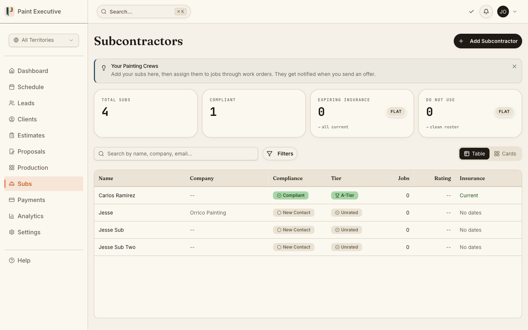528x330 pixels.
Task: Sort by the Insurance column header
Action: [472, 178]
